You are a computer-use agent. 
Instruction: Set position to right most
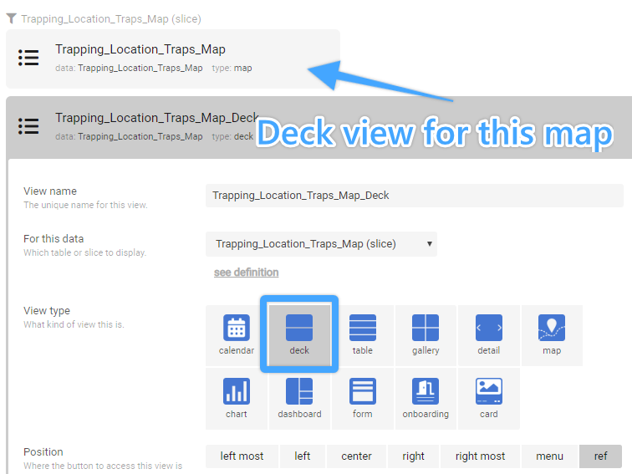[480, 456]
